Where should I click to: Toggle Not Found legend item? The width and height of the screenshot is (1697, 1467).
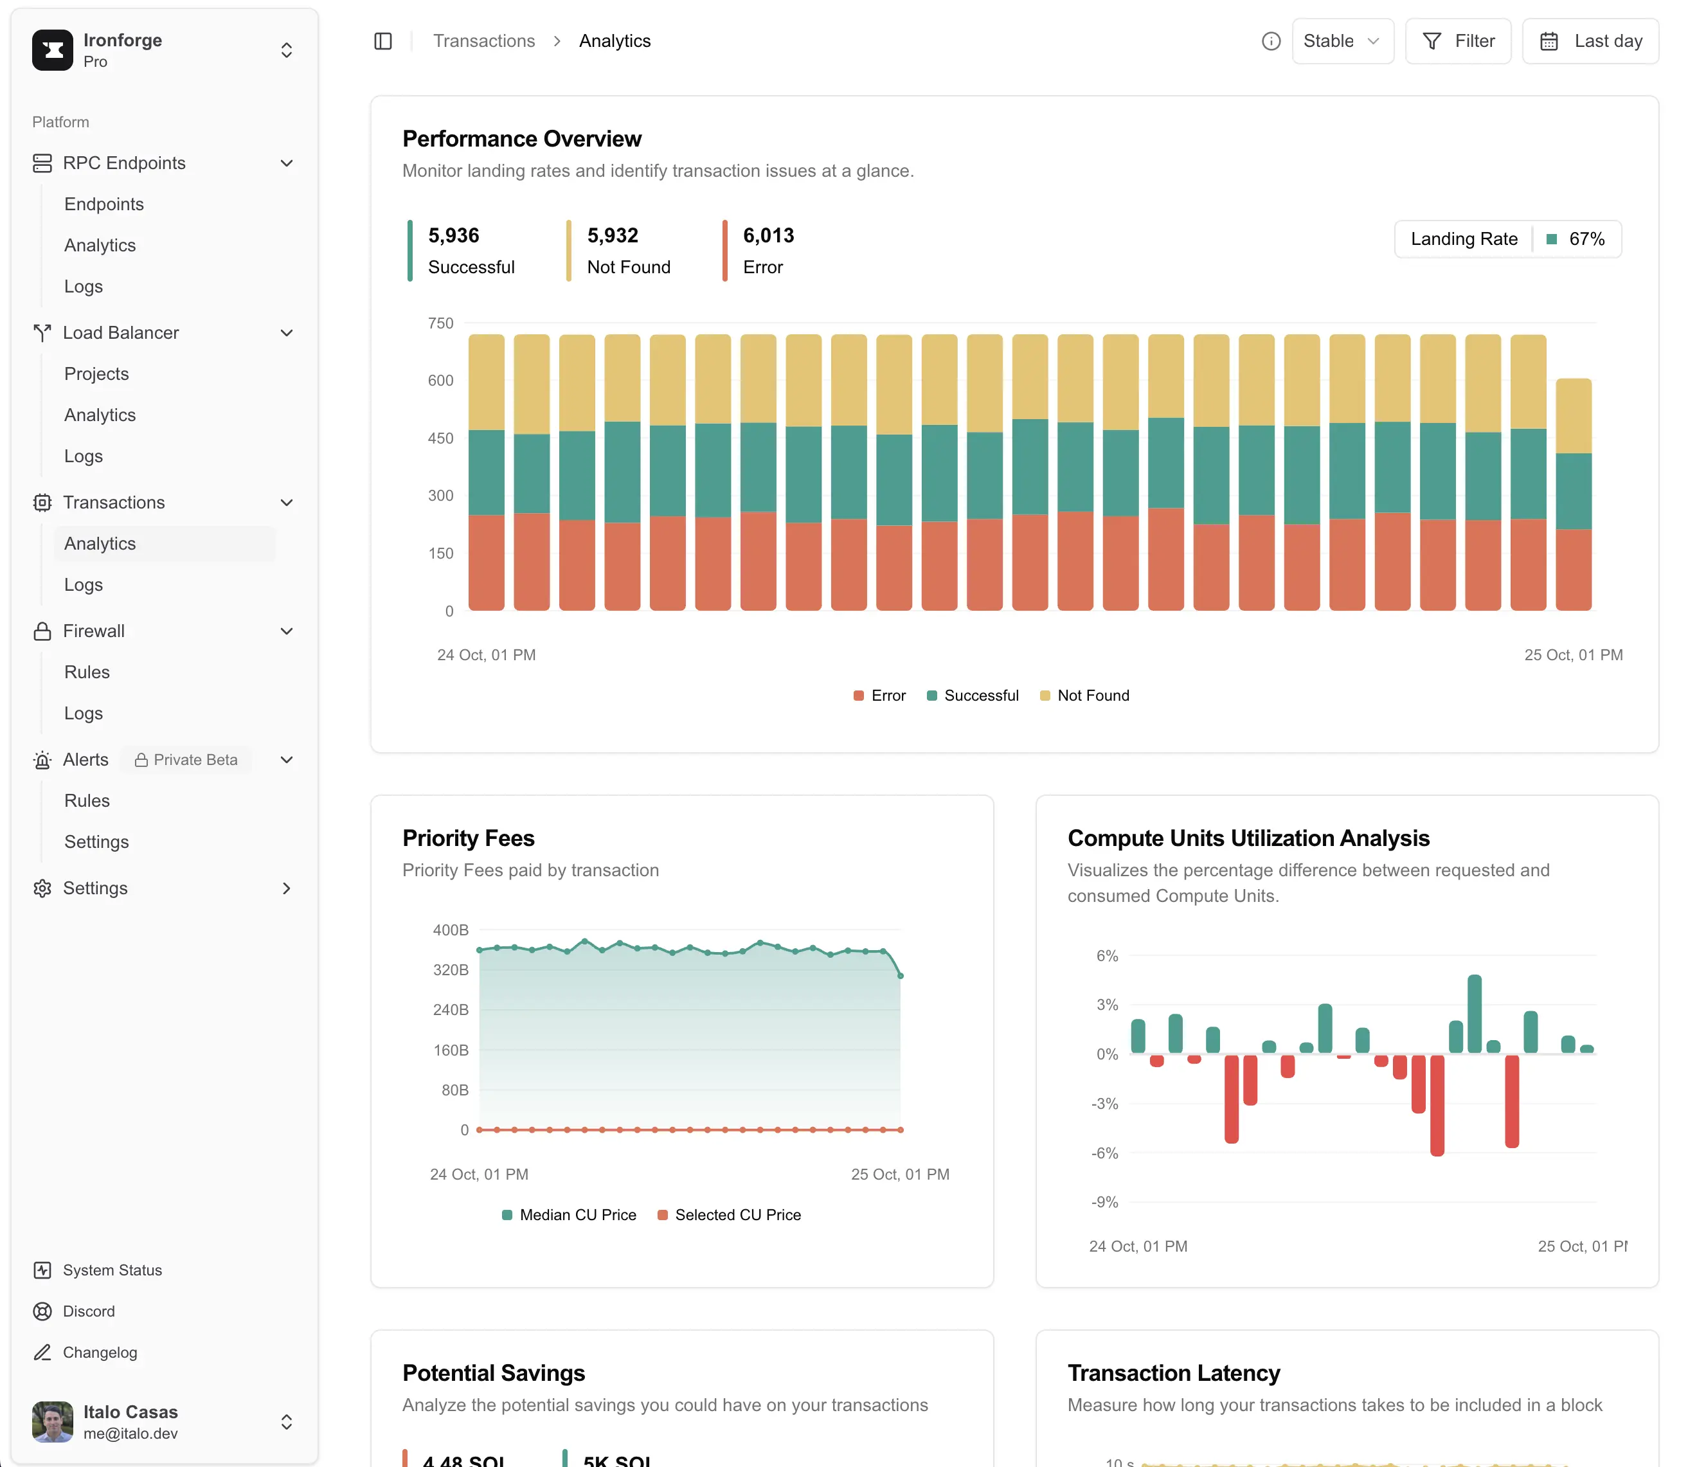coord(1084,696)
